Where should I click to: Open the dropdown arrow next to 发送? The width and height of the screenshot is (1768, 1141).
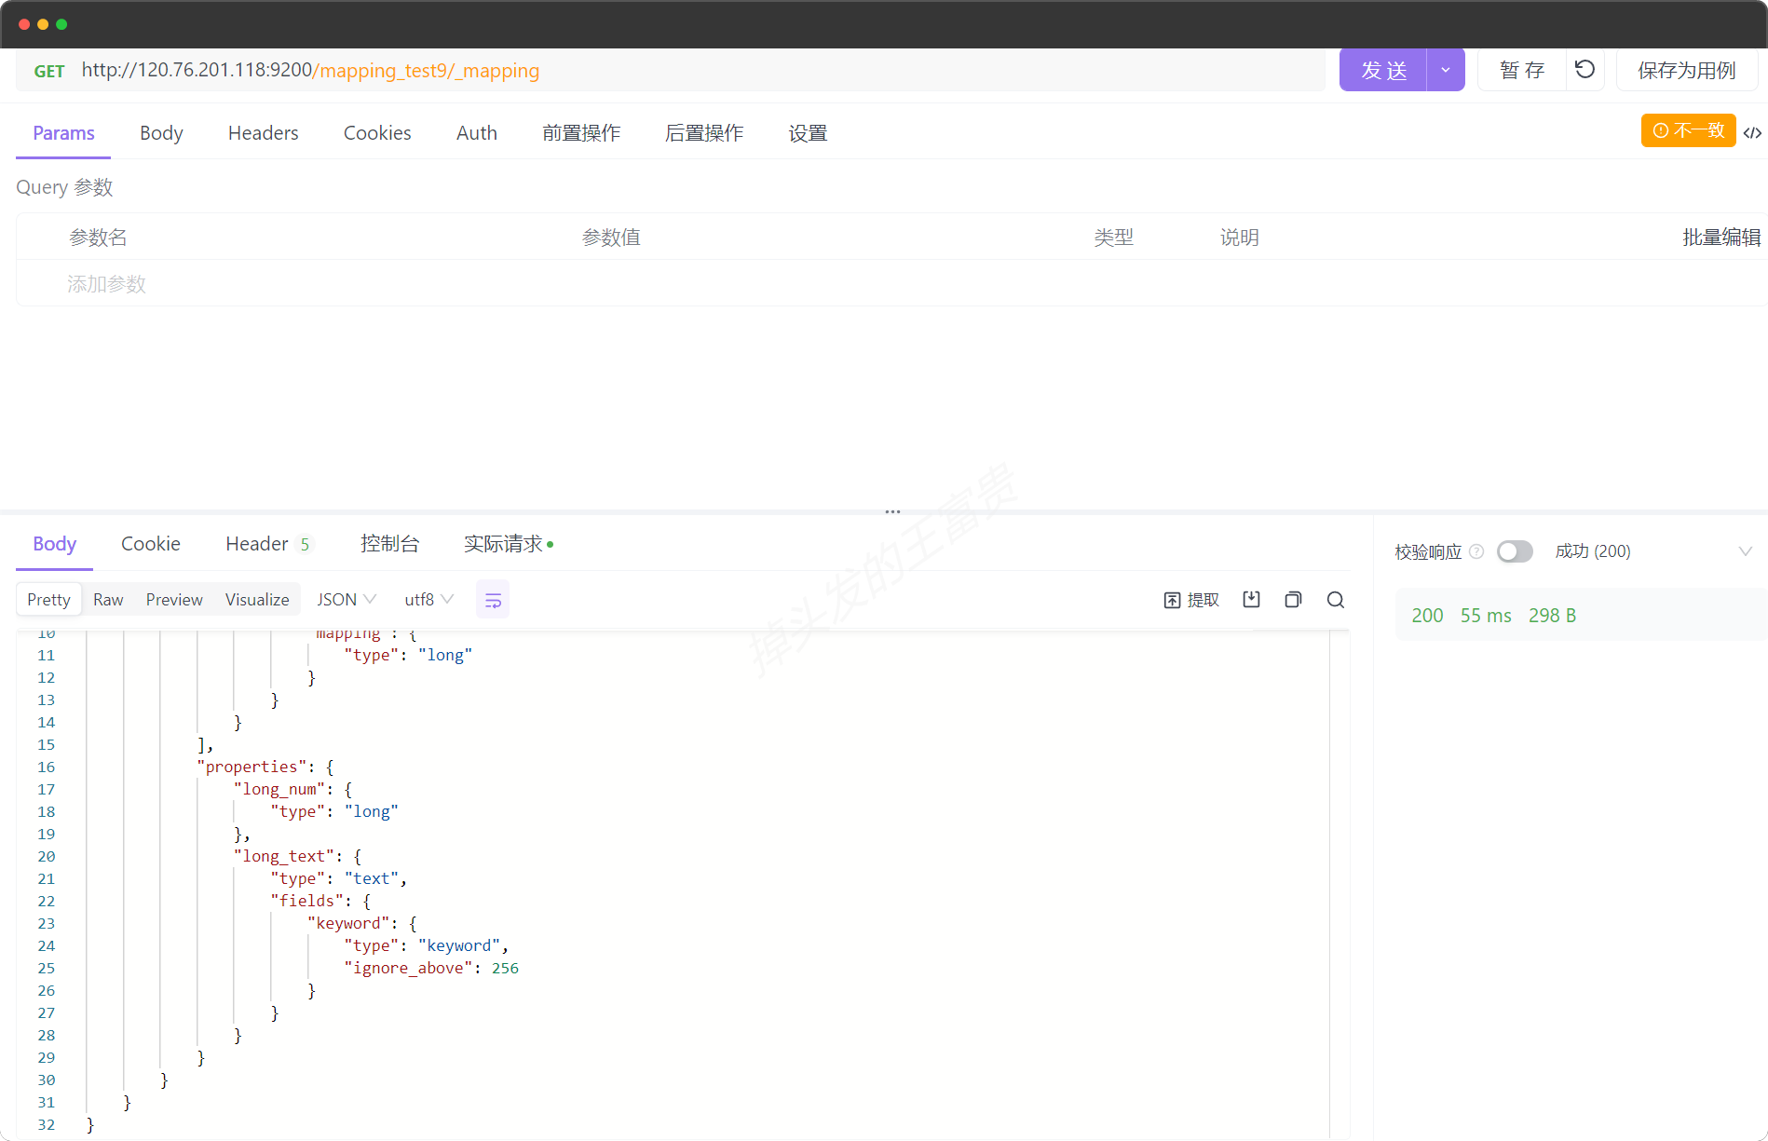pyautogui.click(x=1446, y=70)
